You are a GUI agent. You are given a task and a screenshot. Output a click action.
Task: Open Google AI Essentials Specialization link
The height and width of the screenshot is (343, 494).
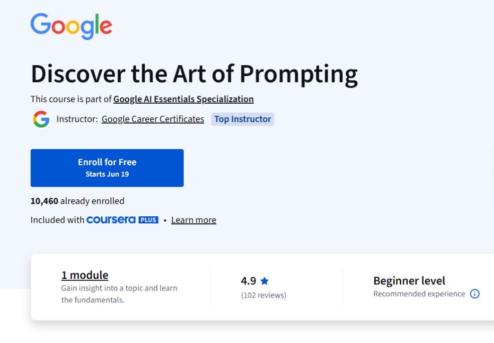(x=183, y=99)
